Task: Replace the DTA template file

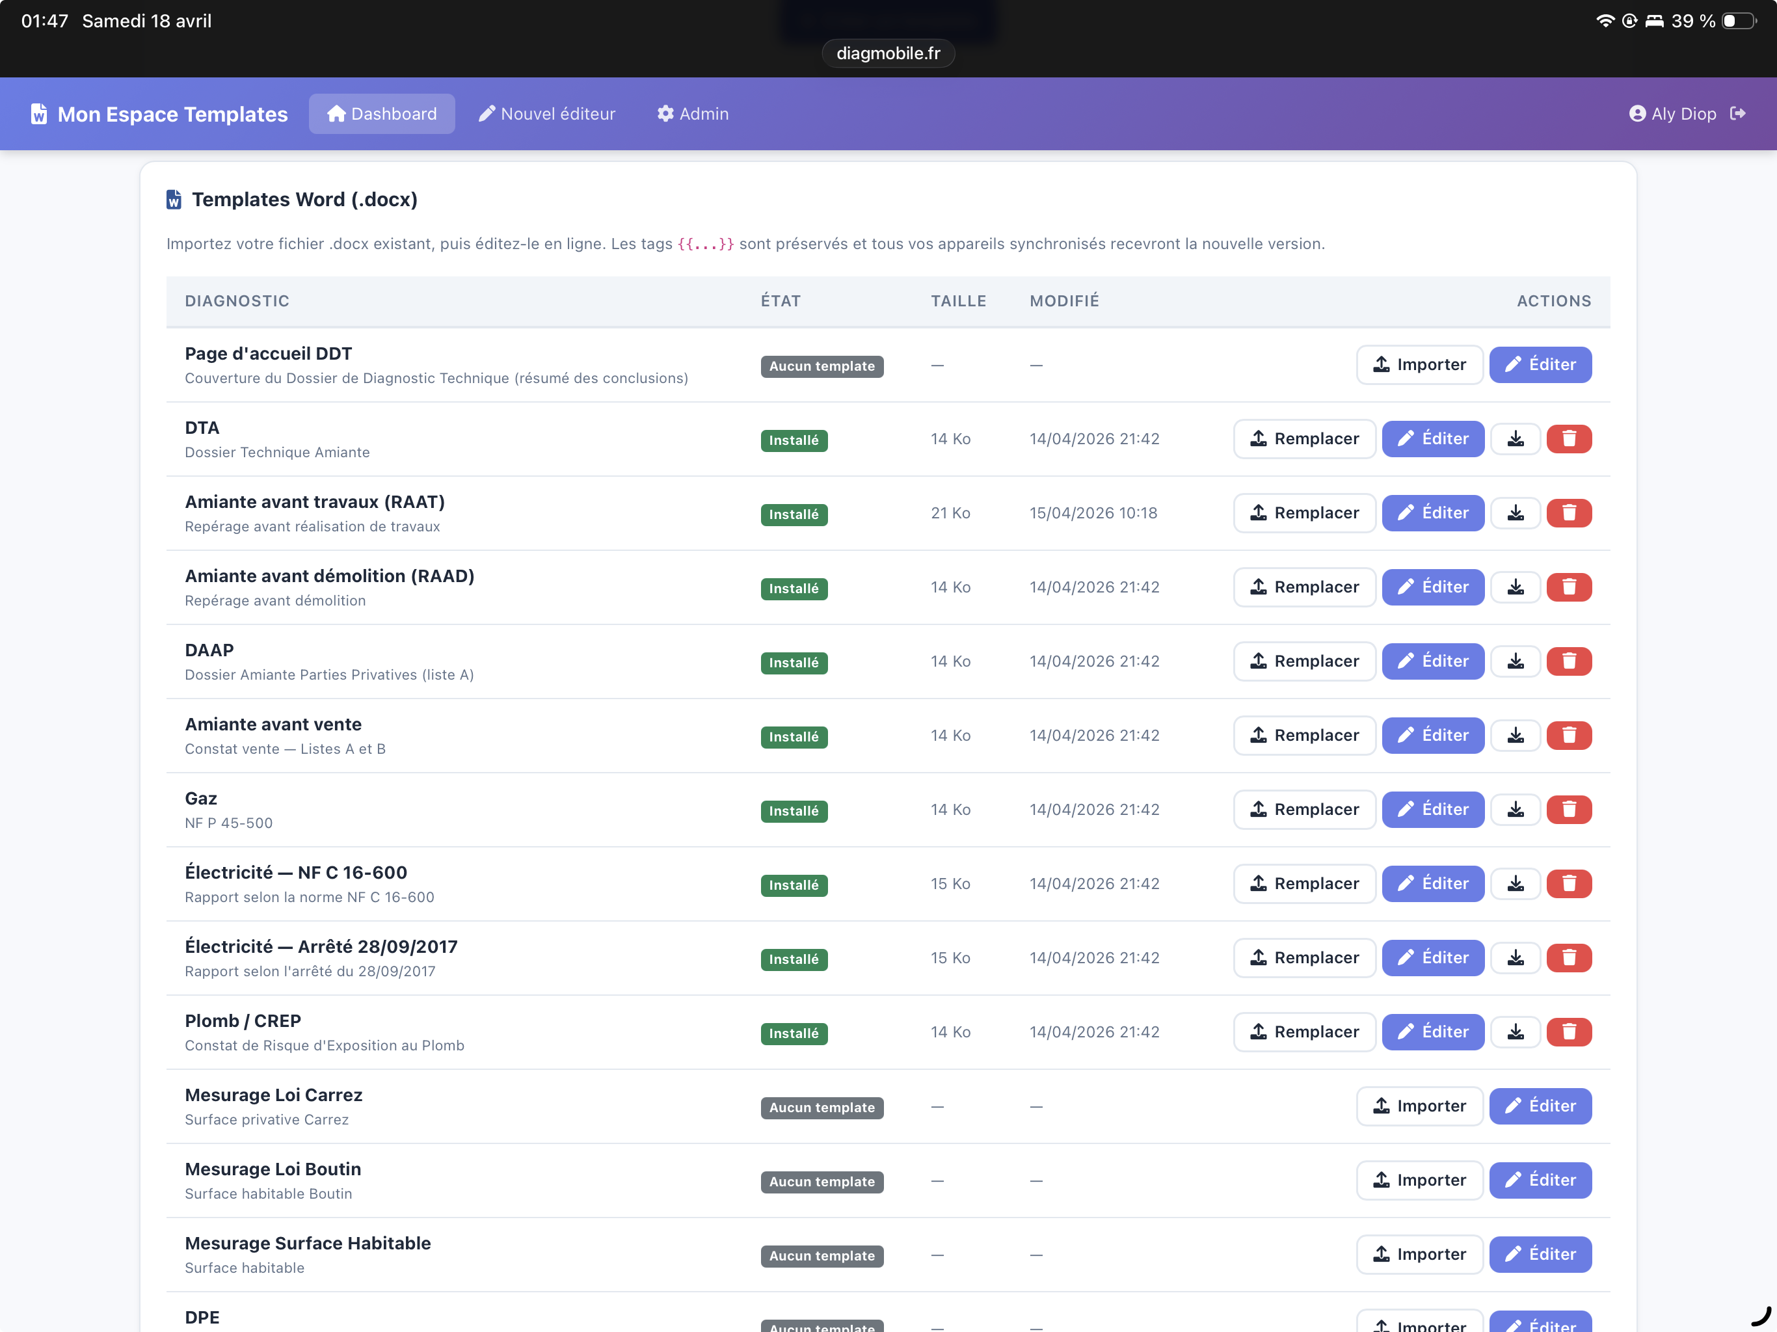Action: (x=1304, y=440)
